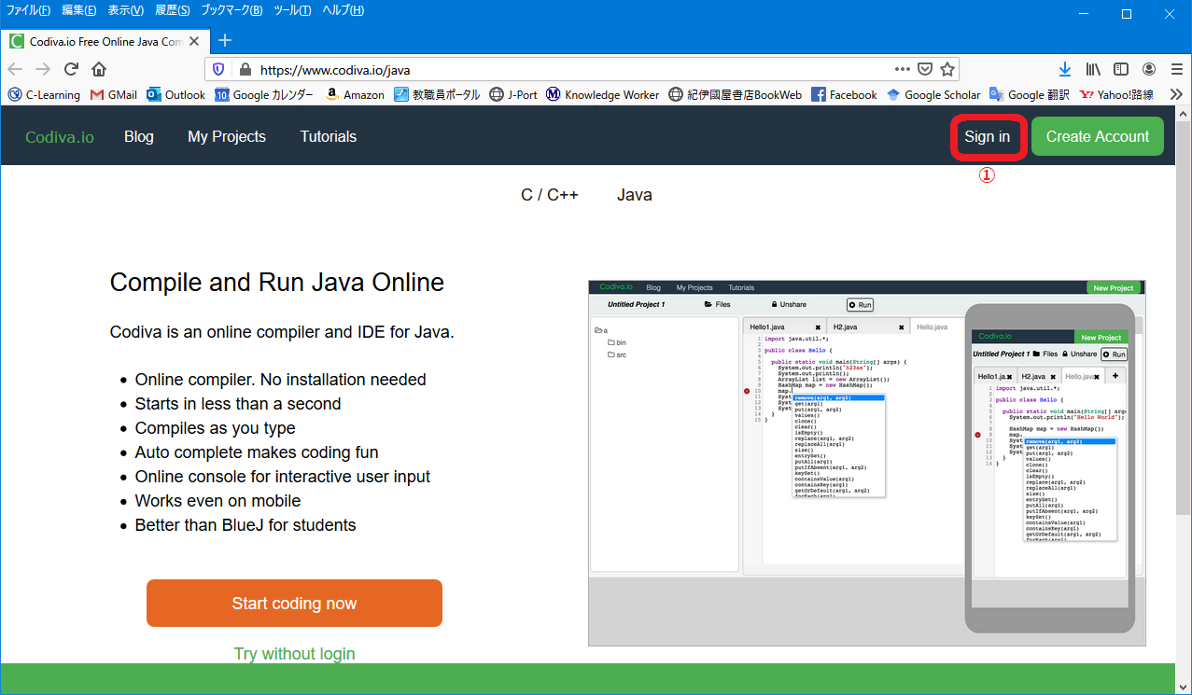1192x695 pixels.
Task: Open the Firefox hamburger menu
Action: coord(1175,69)
